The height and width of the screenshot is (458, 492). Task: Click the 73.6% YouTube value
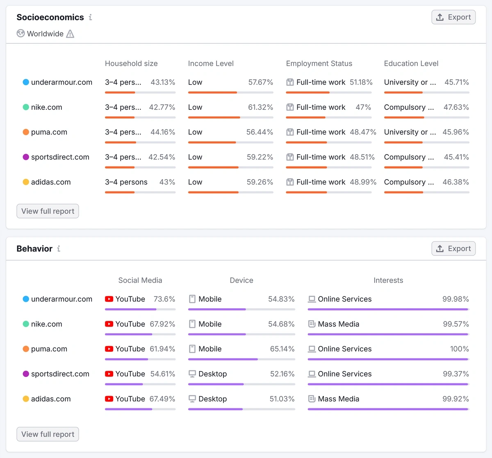[164, 299]
